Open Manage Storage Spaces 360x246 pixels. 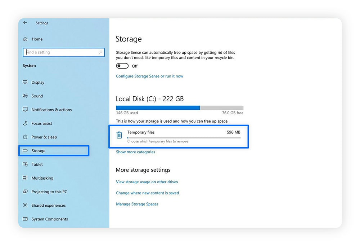pos(137,204)
